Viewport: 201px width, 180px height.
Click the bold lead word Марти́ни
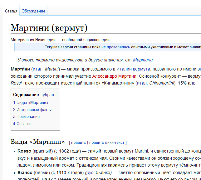click(x=20, y=69)
